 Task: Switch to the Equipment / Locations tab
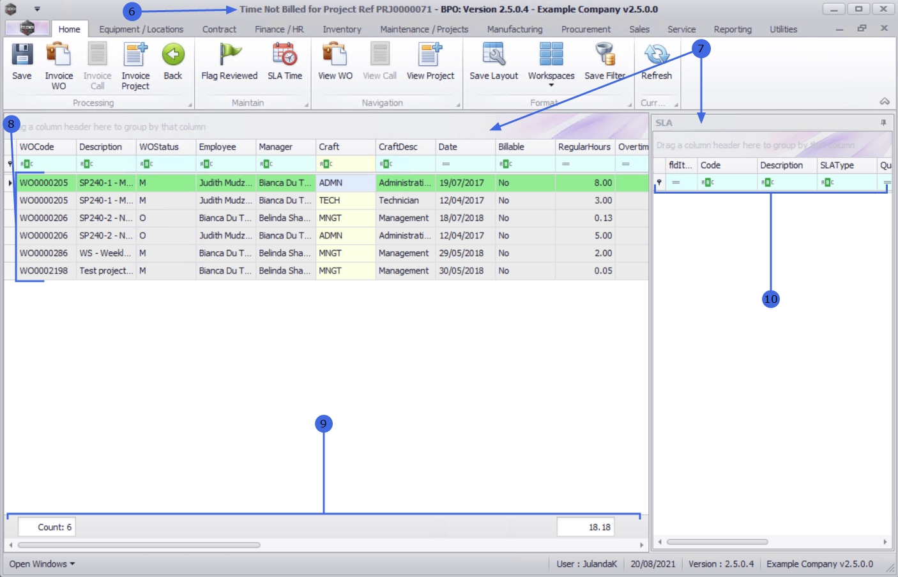pyautogui.click(x=141, y=29)
